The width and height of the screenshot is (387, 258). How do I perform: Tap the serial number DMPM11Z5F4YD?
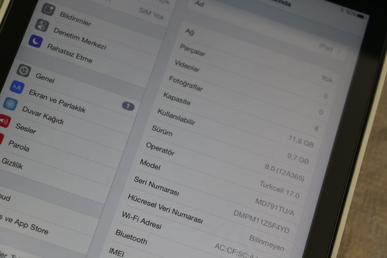261,222
